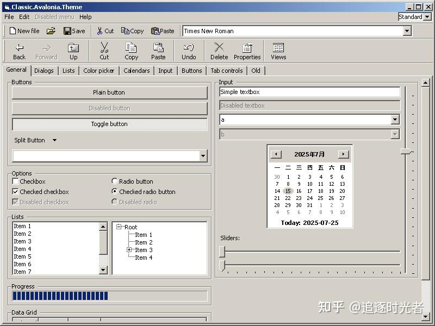Switch to the Color picker tab
The height and width of the screenshot is (326, 435).
(98, 70)
